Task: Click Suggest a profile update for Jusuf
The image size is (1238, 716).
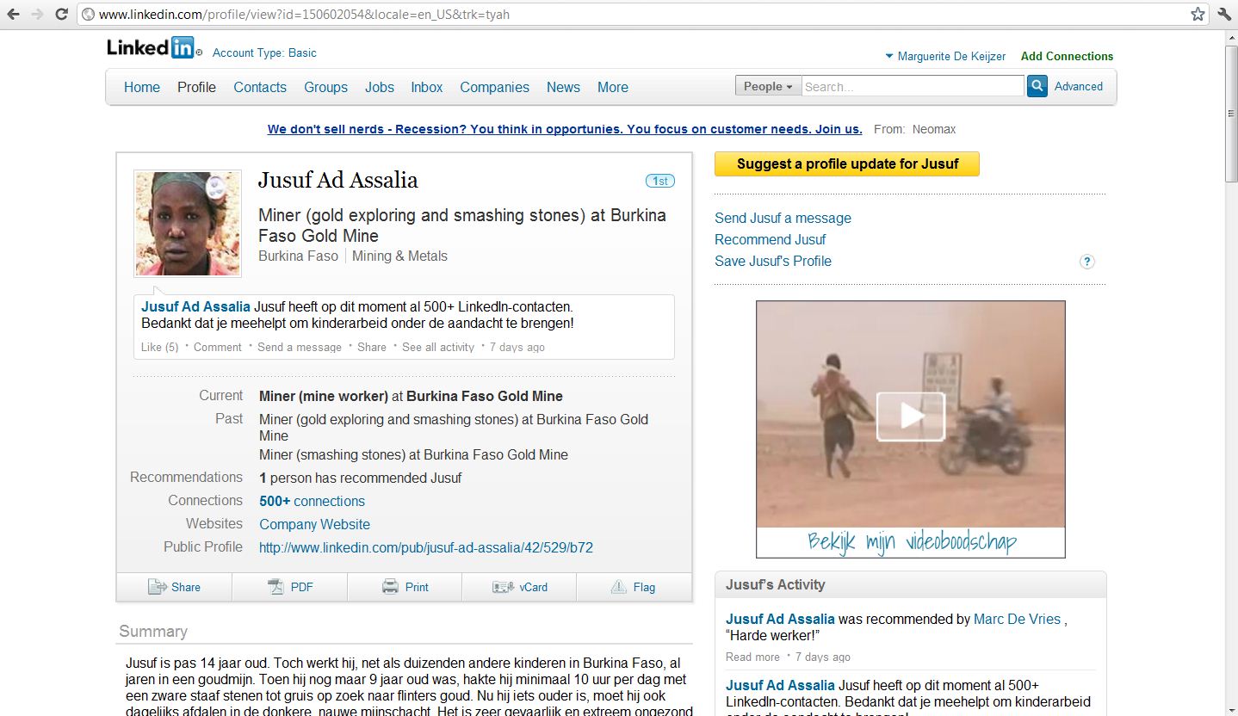Action: pyautogui.click(x=847, y=164)
